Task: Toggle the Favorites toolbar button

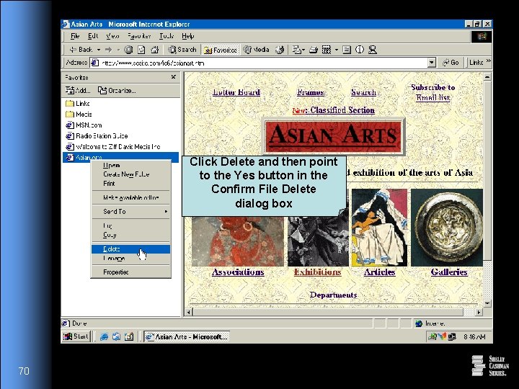Action: tap(221, 50)
